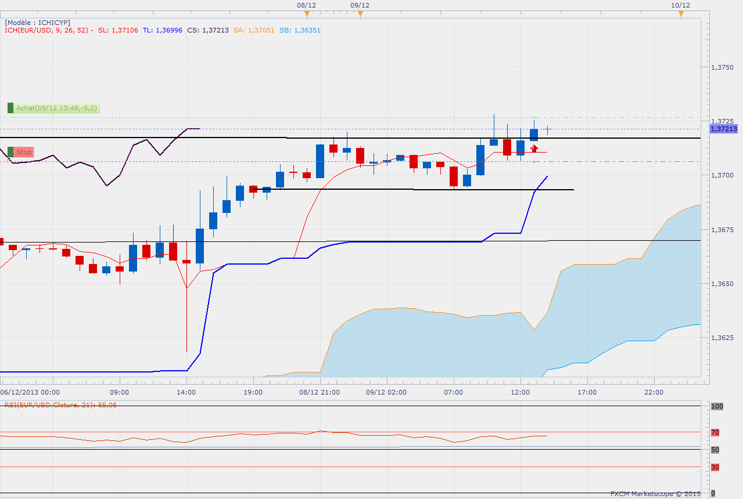Click the RSI 30 oversold level tag
The height and width of the screenshot is (499, 743).
[x=715, y=467]
